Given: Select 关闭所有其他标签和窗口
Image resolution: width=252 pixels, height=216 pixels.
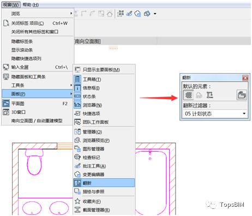Looking at the screenshot, I should (38, 32).
